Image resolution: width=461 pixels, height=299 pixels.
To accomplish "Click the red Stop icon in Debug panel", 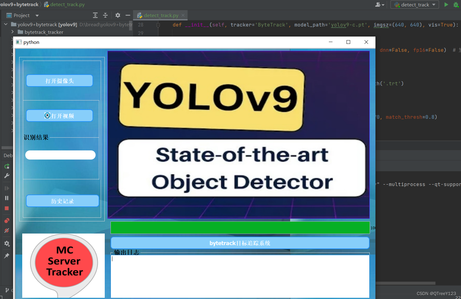I will [x=7, y=208].
